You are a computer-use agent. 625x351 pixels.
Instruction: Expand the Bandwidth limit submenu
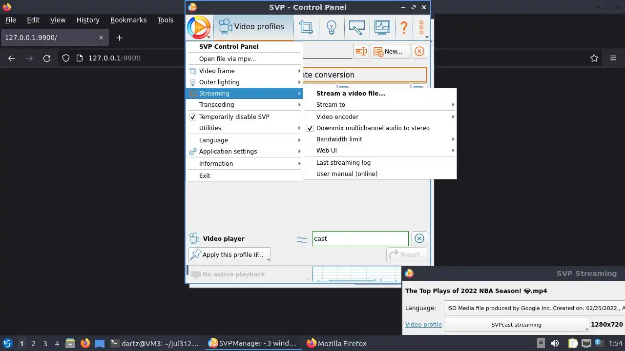(380, 139)
